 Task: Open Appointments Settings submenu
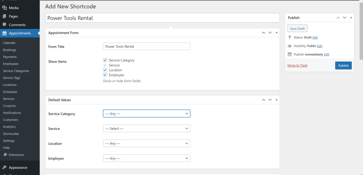click(x=9, y=141)
